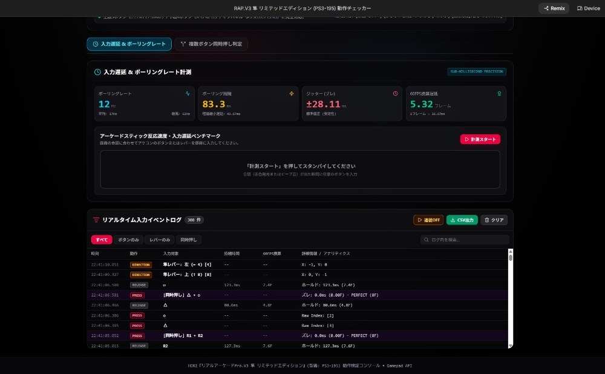Clear the event log with クリア
Image resolution: width=605 pixels, height=374 pixels.
494,220
